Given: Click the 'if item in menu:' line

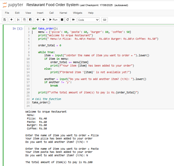Looking at the screenshot, I should [56, 59].
